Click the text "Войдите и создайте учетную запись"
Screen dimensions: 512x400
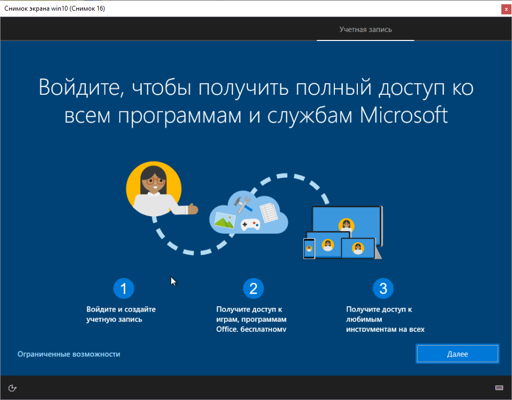[121, 314]
